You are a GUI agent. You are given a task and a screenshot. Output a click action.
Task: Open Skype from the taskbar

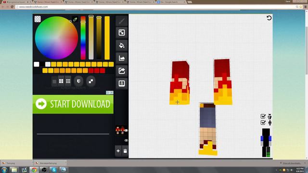pyautogui.click(x=53, y=170)
